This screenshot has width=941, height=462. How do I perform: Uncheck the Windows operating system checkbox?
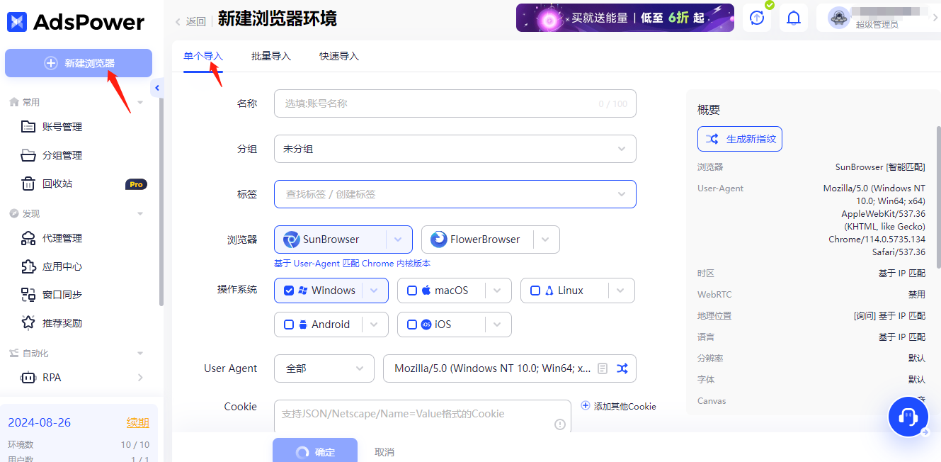[289, 291]
